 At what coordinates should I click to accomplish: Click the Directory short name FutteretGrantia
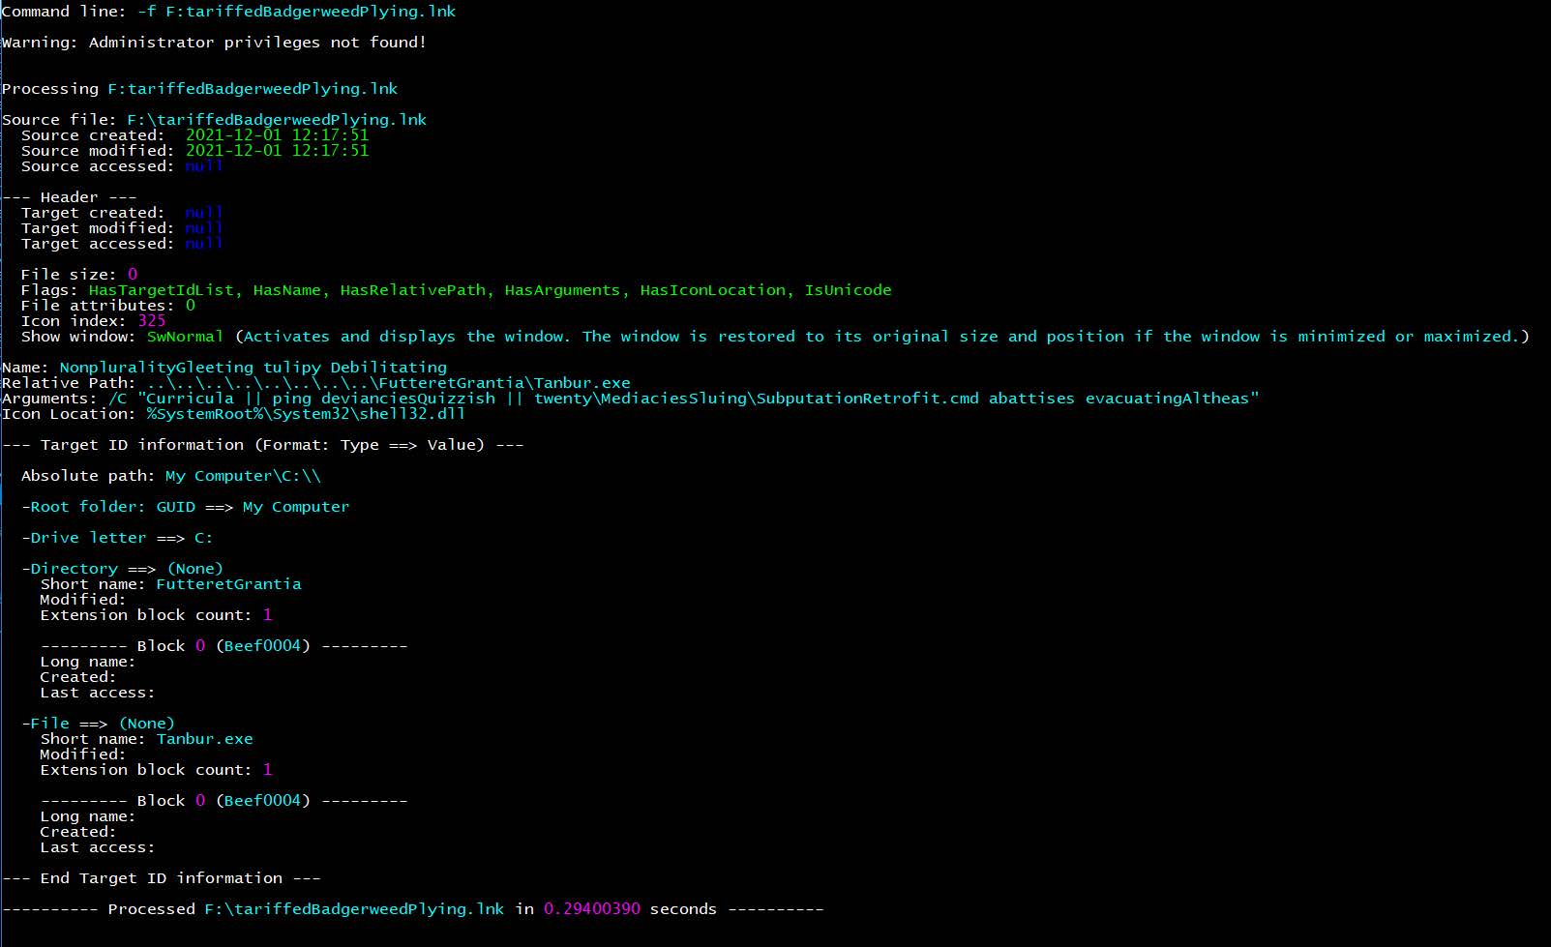tap(229, 583)
